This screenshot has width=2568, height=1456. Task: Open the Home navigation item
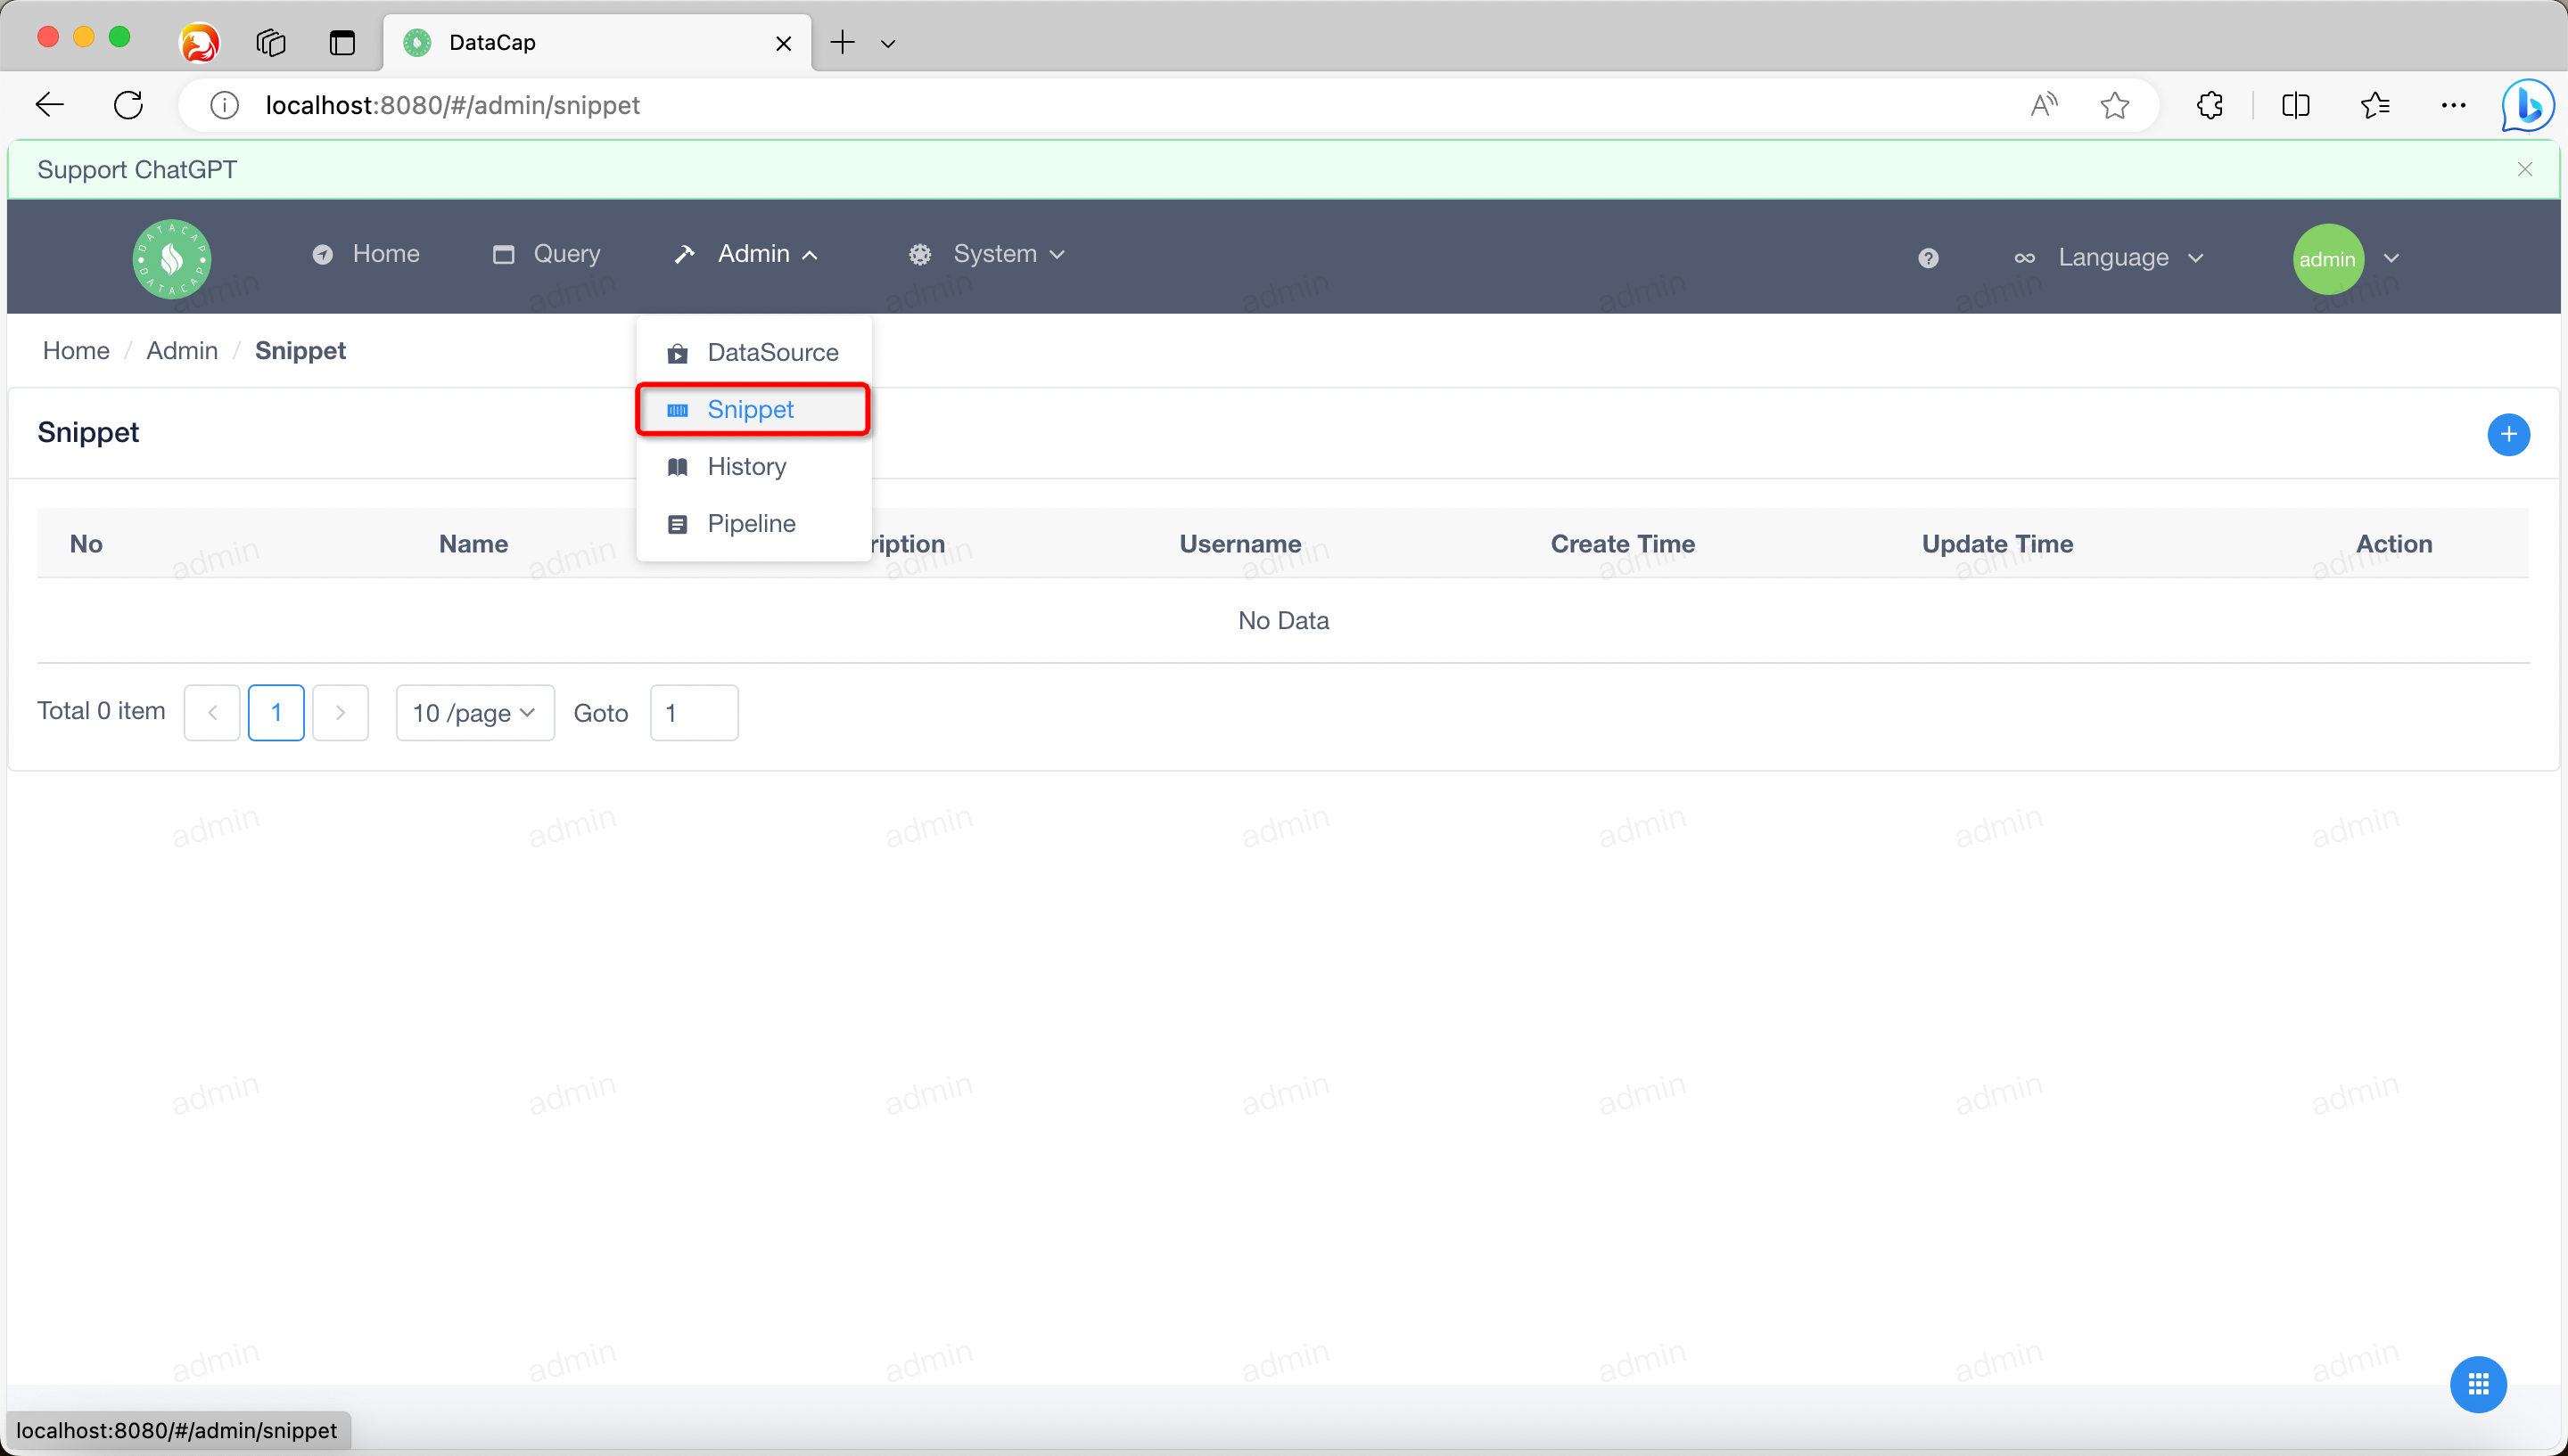(x=366, y=254)
